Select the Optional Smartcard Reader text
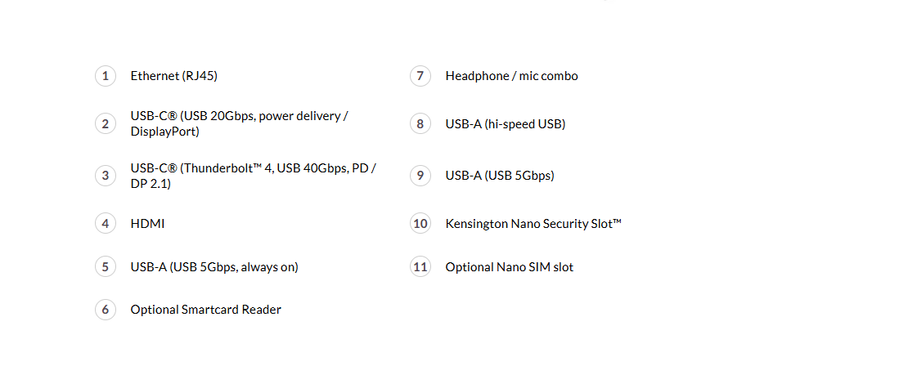The height and width of the screenshot is (384, 917). pos(206,310)
